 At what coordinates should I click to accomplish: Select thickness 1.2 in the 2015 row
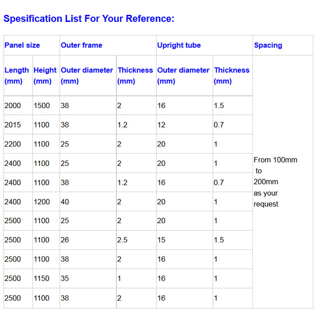(x=122, y=125)
